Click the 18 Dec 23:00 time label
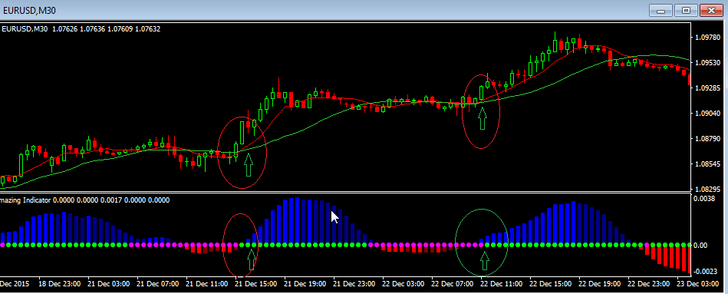This screenshot has width=728, height=294. click(59, 283)
